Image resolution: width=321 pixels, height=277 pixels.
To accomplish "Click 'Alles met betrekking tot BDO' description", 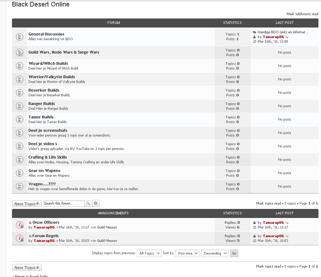I will click(50, 39).
